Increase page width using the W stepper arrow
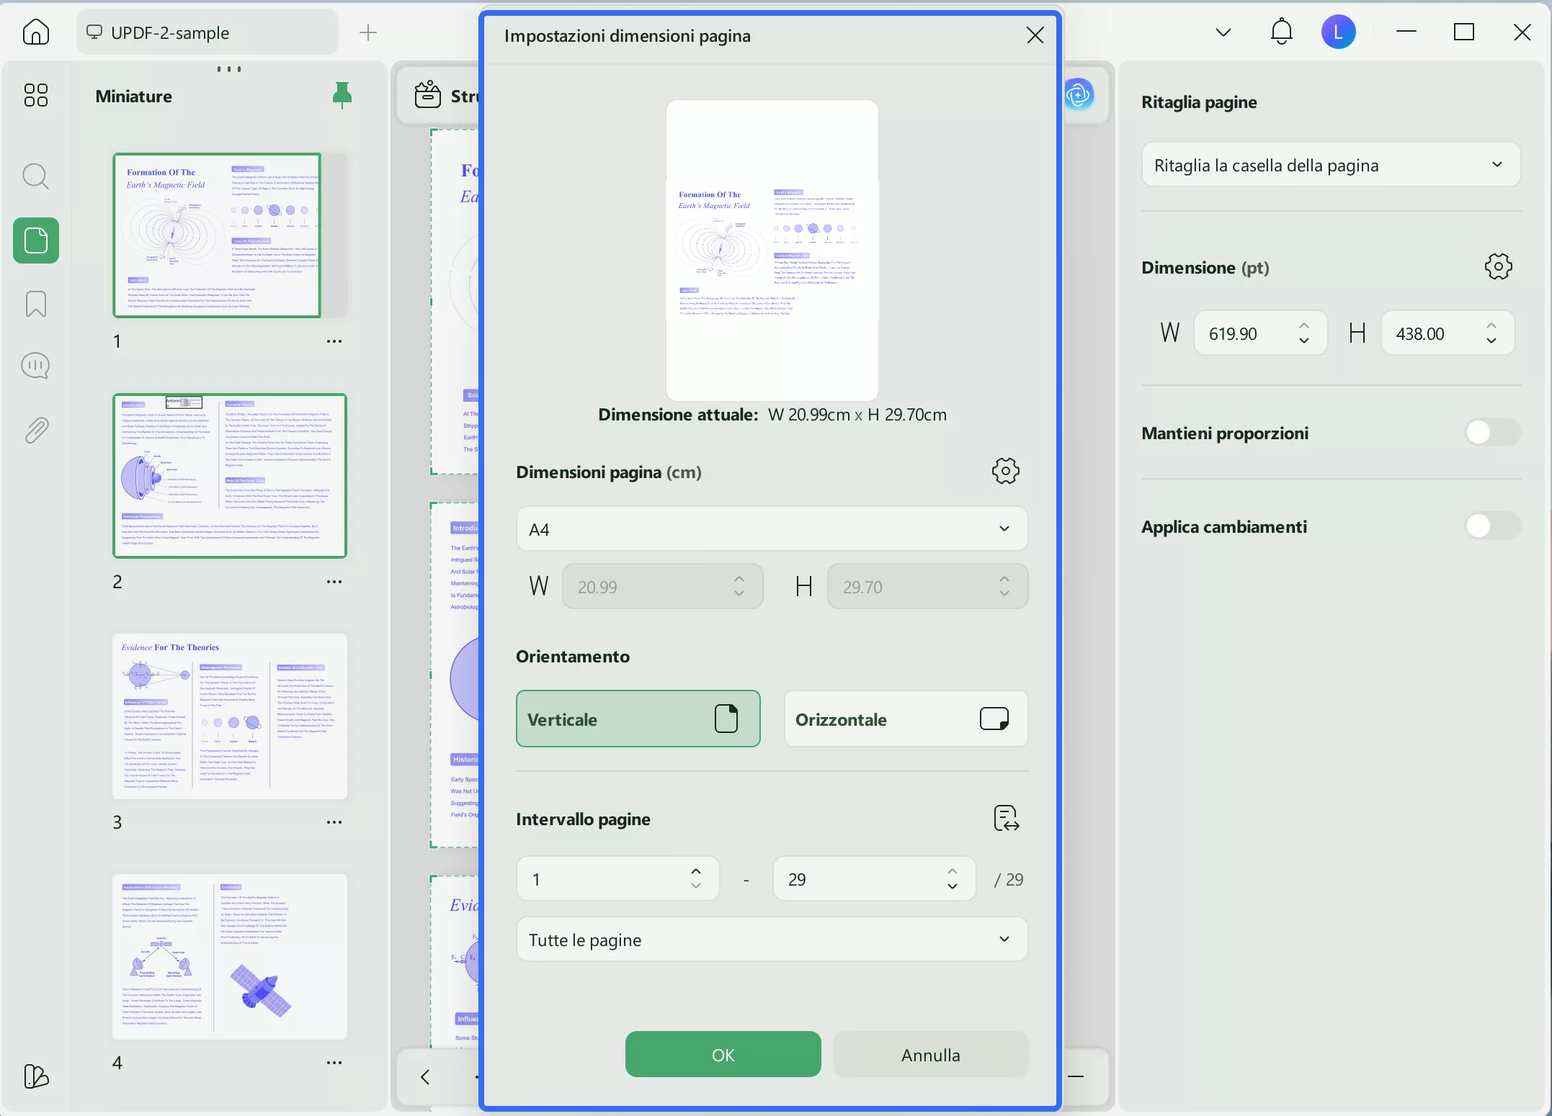 738,580
